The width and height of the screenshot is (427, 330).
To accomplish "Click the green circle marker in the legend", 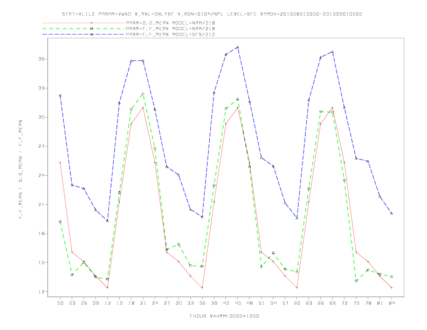I will (x=92, y=29).
